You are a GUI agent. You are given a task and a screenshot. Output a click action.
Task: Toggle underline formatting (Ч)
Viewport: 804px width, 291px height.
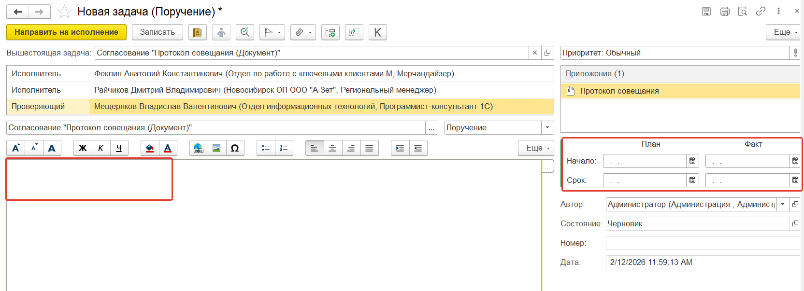[119, 148]
